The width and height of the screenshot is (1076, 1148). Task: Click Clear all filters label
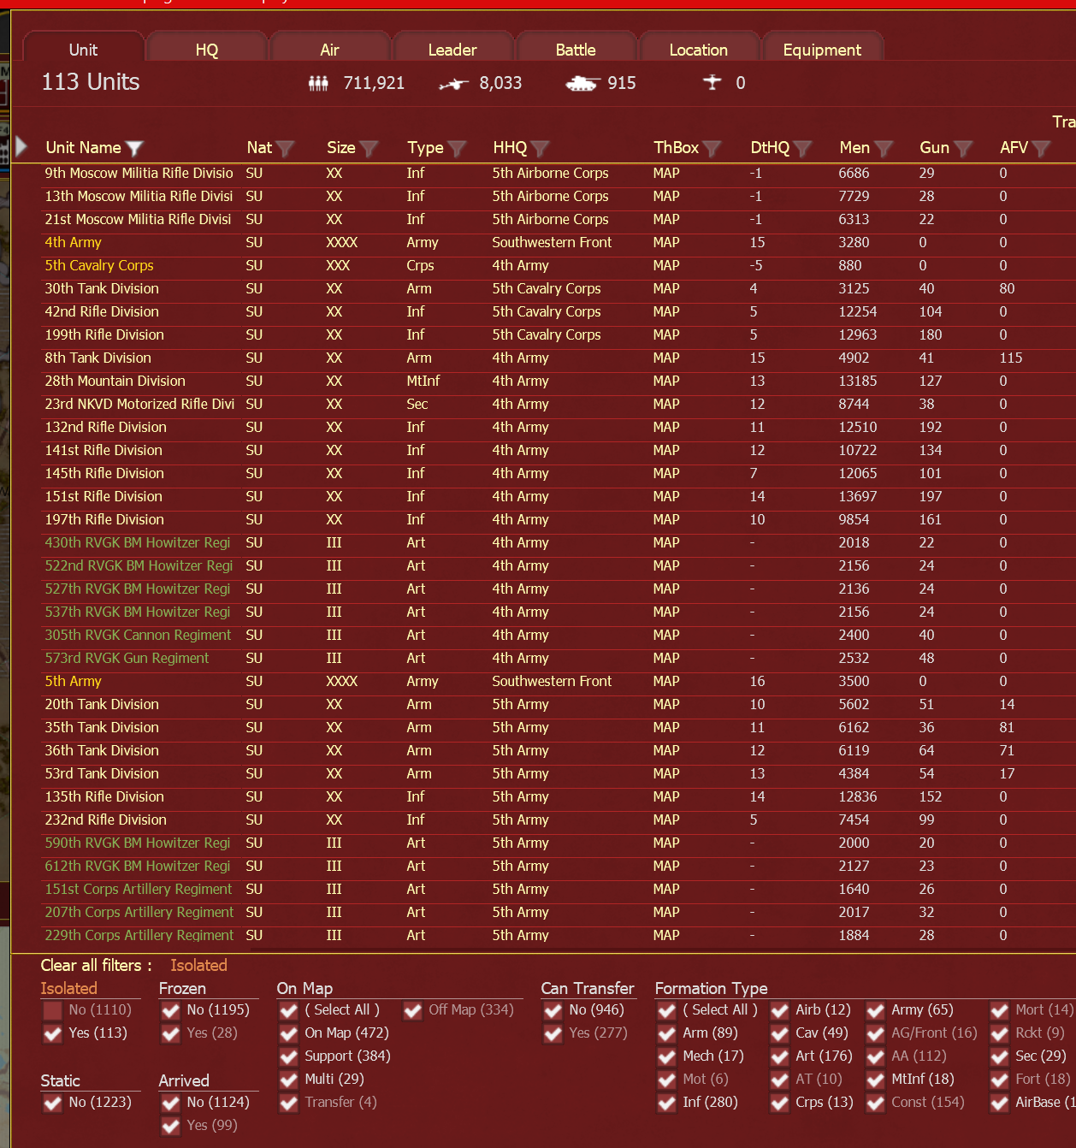tap(96, 965)
